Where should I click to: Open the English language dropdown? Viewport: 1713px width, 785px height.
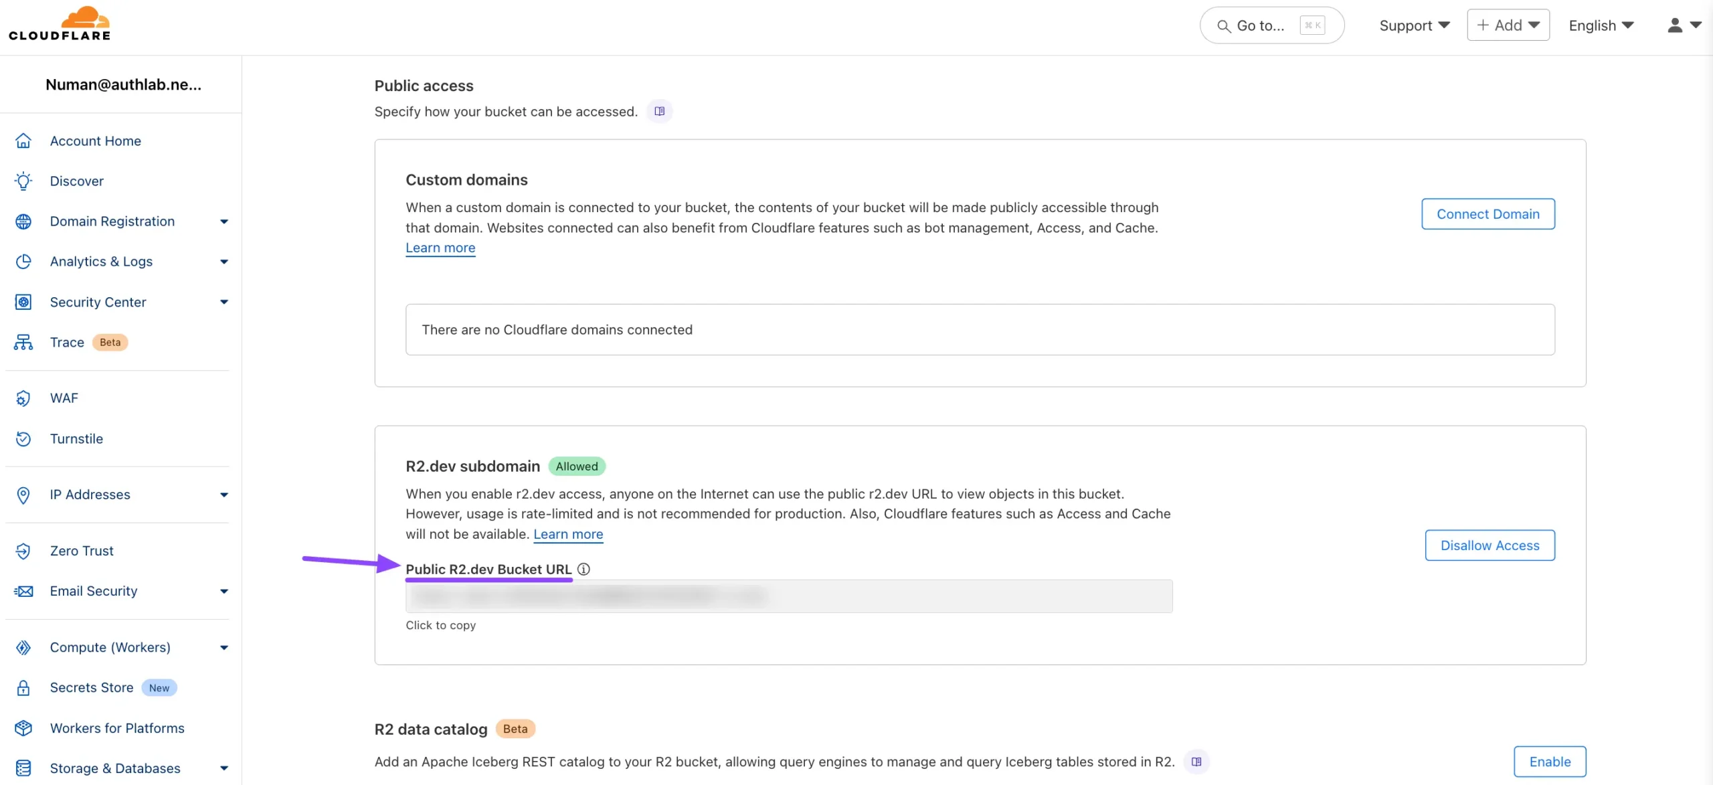(1601, 25)
